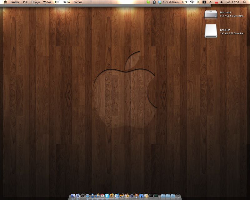This screenshot has width=250, height=200.
Task: Open the Edycja menu
Action: 35,2
